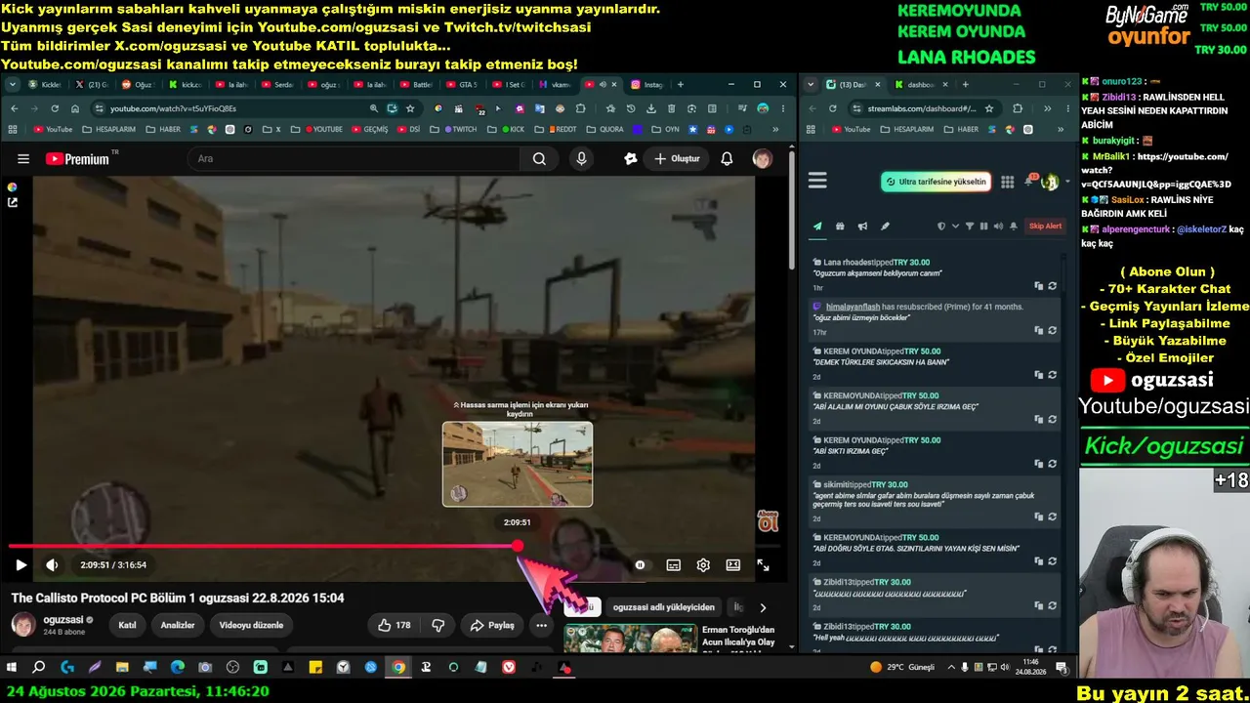Viewport: 1250px width, 703px height.
Task: Switch to the GTA 5 browser tab
Action: pyautogui.click(x=462, y=85)
